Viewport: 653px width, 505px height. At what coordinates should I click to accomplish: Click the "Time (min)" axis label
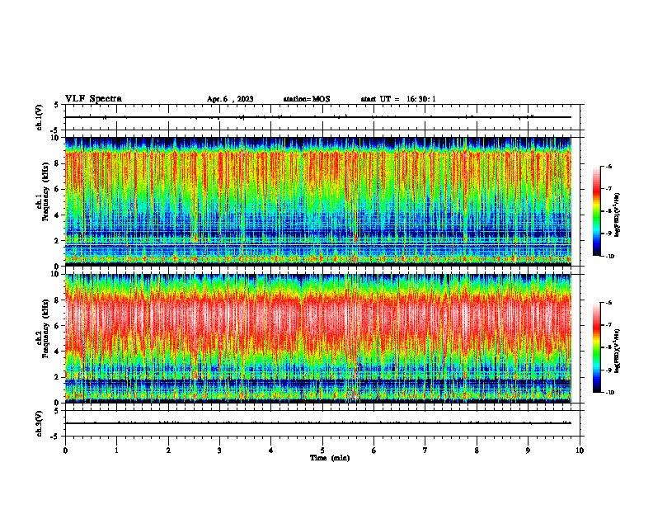coord(330,458)
